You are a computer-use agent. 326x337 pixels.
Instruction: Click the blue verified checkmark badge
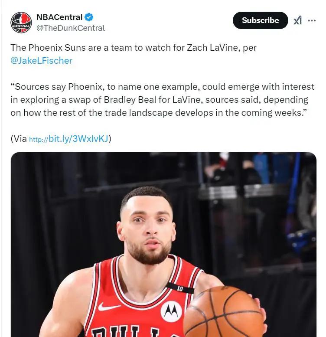[89, 17]
